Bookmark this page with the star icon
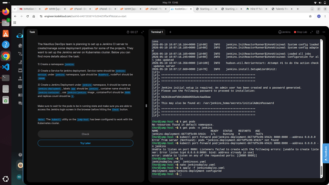329x185 pixels. tap(310, 16)
